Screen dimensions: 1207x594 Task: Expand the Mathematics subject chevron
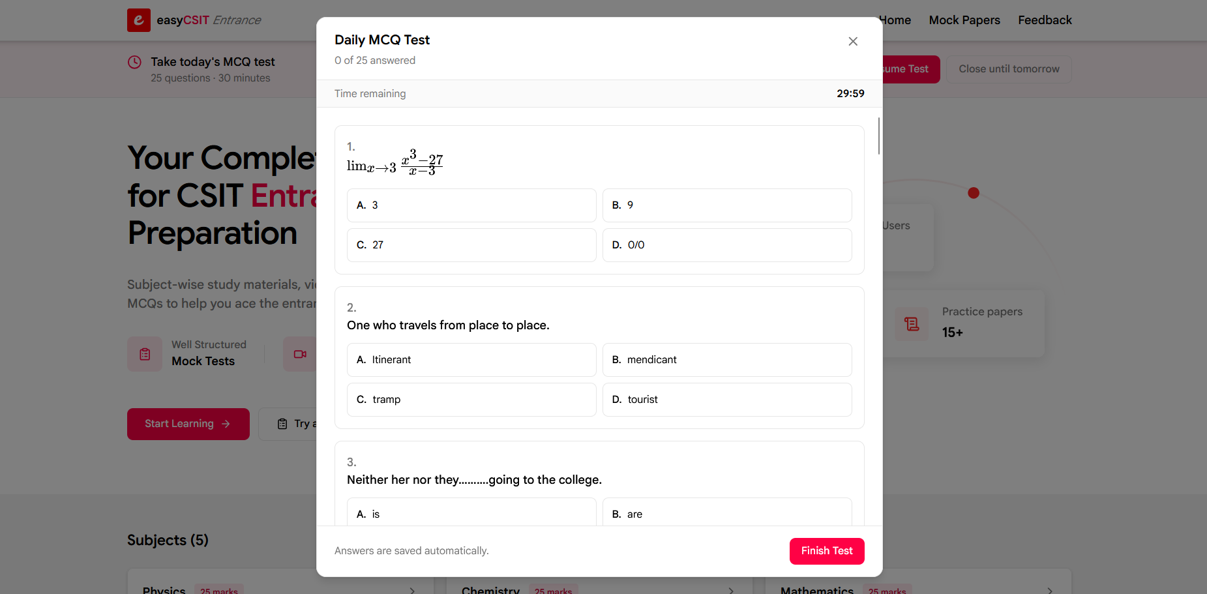coord(1050,591)
